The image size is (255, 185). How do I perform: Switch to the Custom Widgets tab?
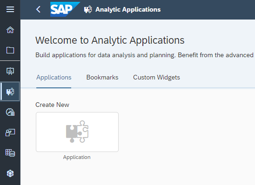click(156, 77)
